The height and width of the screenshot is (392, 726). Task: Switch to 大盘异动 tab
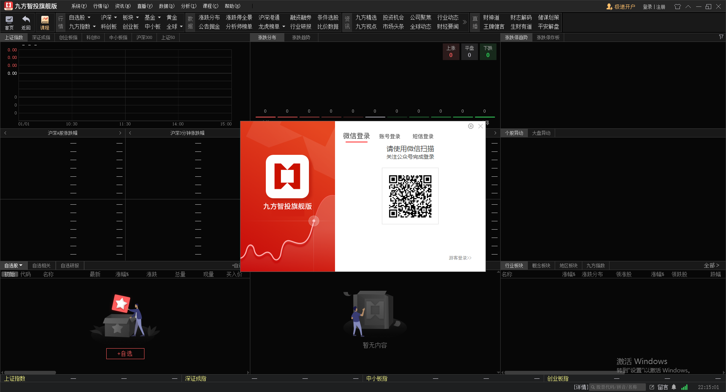point(541,133)
